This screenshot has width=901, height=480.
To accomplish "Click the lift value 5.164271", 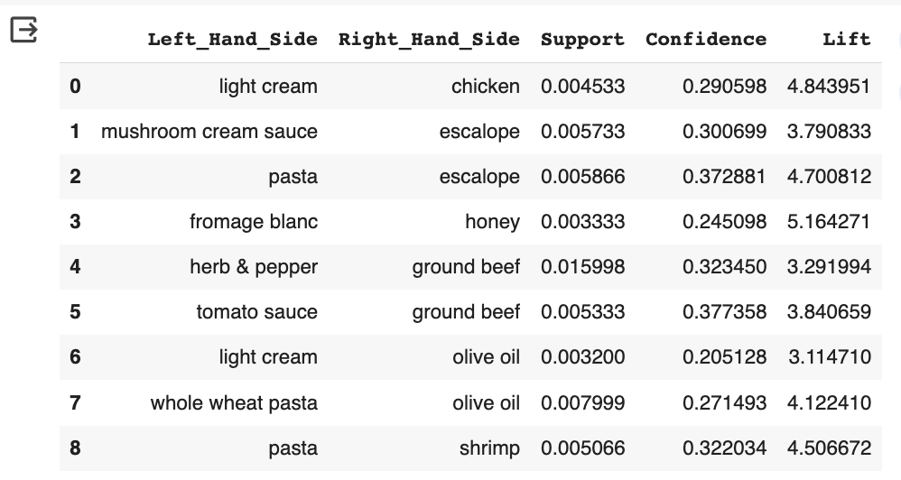I will [829, 222].
